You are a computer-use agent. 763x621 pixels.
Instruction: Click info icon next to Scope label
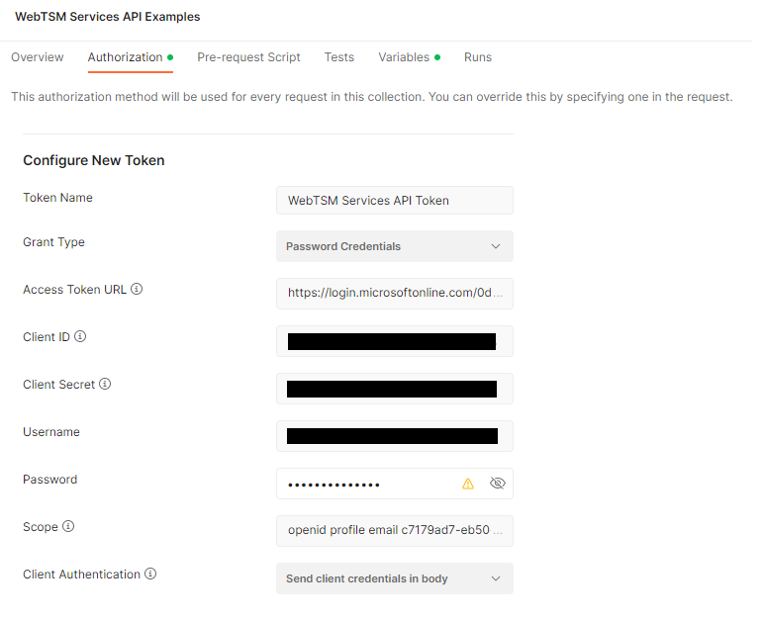coord(68,527)
